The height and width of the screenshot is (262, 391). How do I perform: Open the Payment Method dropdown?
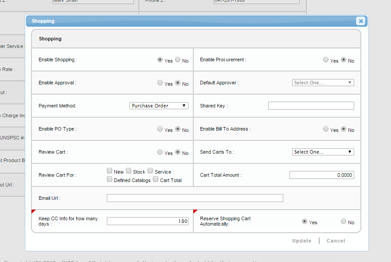[x=159, y=106]
